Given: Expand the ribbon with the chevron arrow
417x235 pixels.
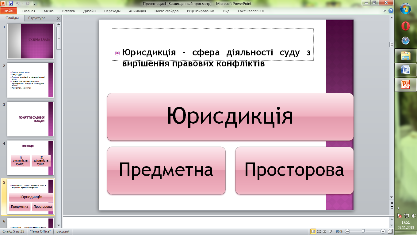Looking at the screenshot, I should coord(384,11).
